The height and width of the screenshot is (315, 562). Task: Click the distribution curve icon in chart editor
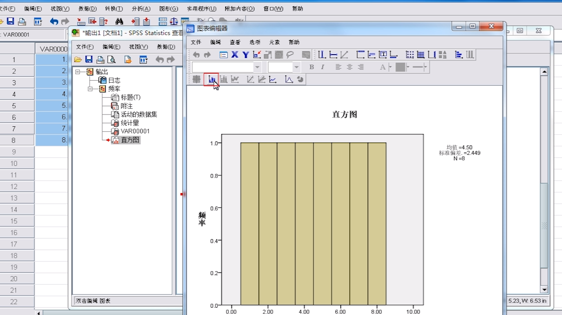pos(289,79)
